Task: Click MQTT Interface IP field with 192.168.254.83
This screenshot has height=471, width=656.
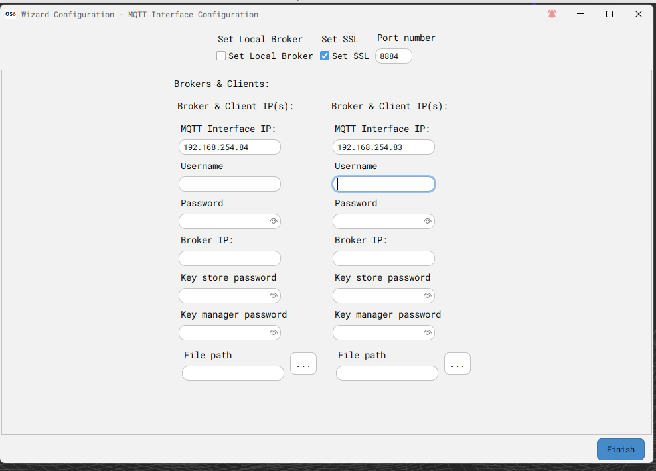Action: (x=384, y=147)
